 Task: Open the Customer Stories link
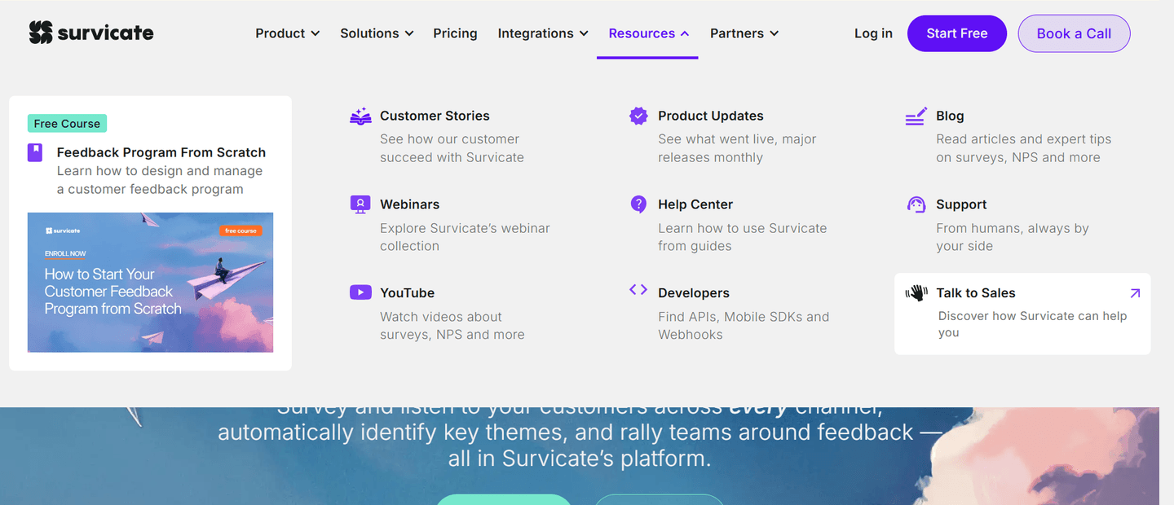tap(435, 116)
